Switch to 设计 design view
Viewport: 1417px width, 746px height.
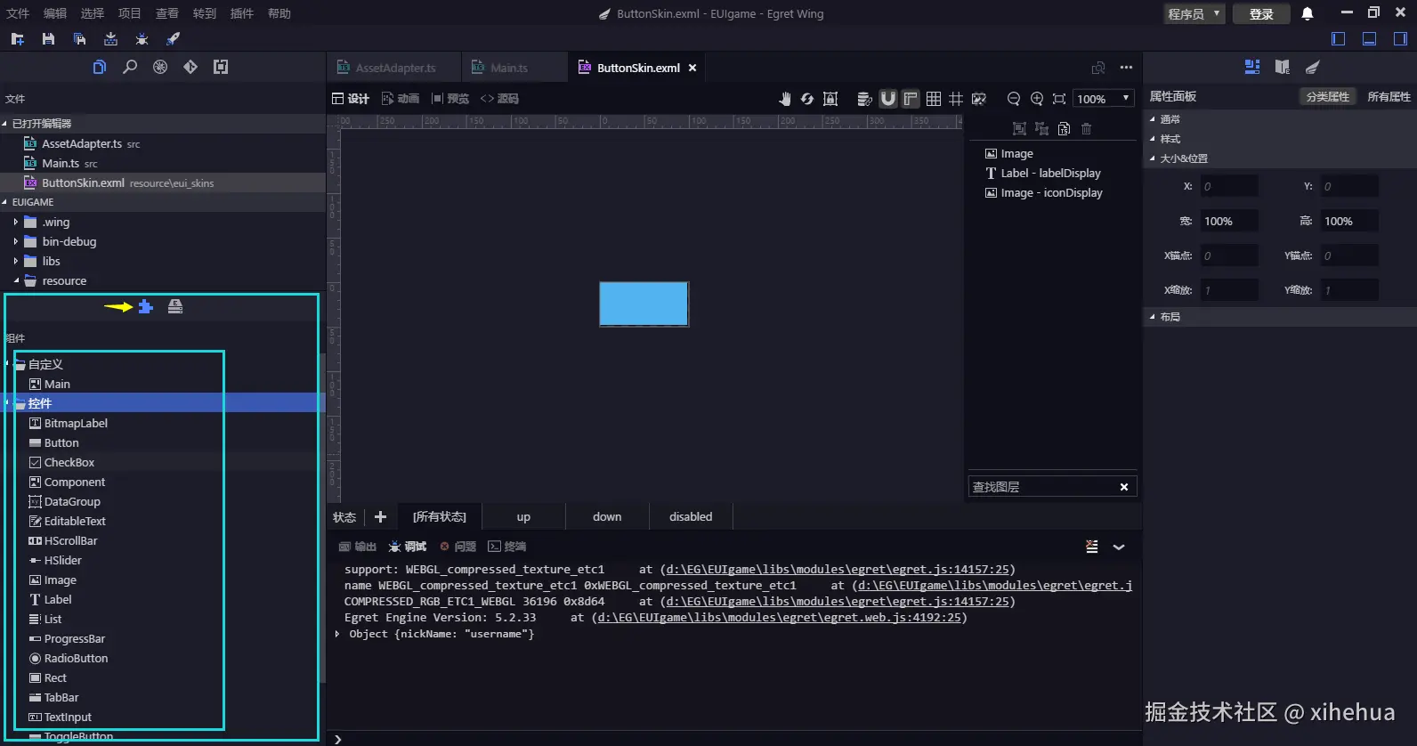351,99
